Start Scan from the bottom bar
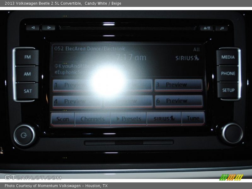The width and height of the screenshot is (252, 189). pyautogui.click(x=63, y=119)
